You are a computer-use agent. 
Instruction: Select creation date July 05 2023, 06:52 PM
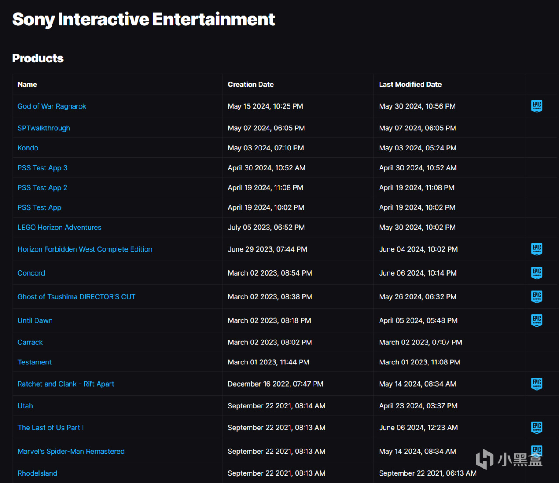point(266,228)
